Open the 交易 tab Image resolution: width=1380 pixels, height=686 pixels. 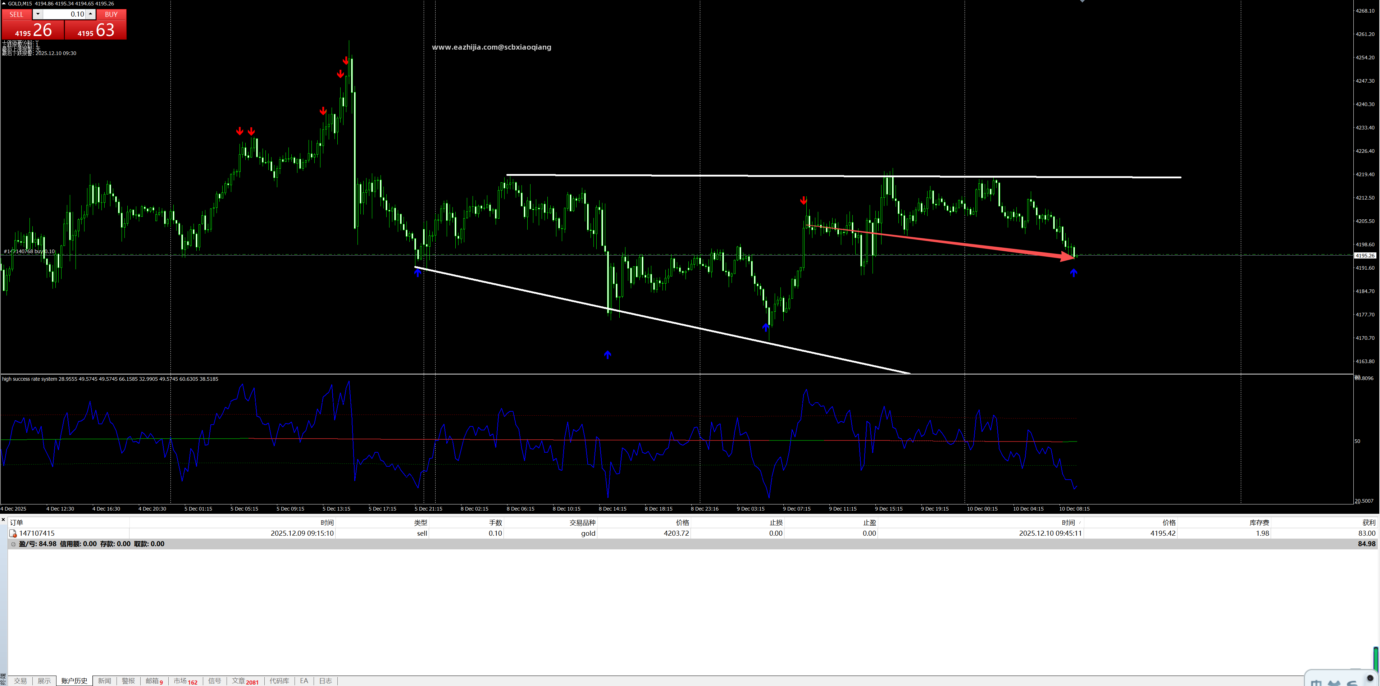pos(21,681)
